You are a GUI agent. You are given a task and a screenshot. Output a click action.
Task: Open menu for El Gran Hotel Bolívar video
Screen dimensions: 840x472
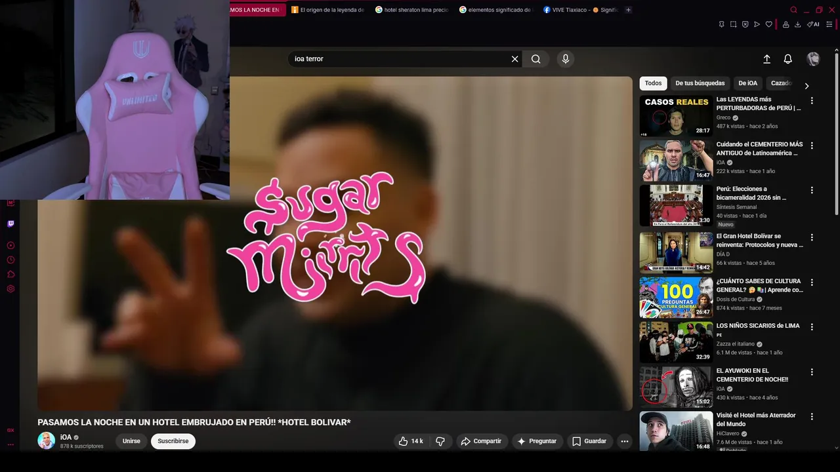tap(812, 237)
